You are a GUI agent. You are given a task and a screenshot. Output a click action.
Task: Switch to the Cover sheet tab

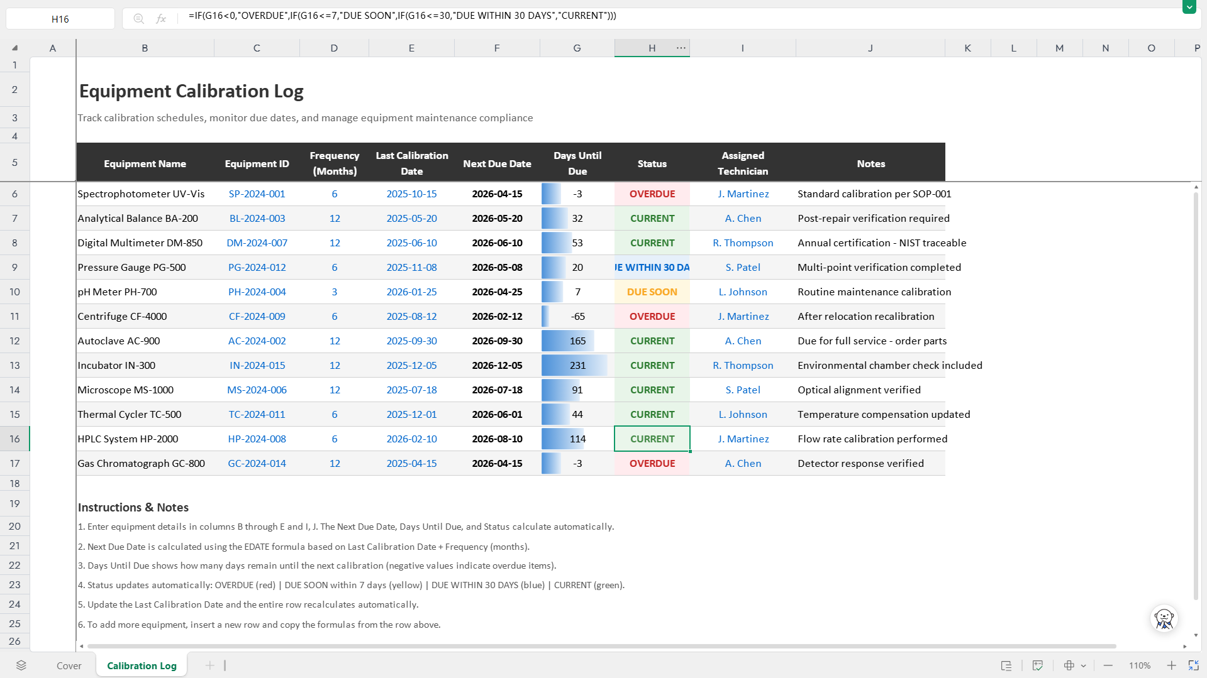pyautogui.click(x=69, y=665)
